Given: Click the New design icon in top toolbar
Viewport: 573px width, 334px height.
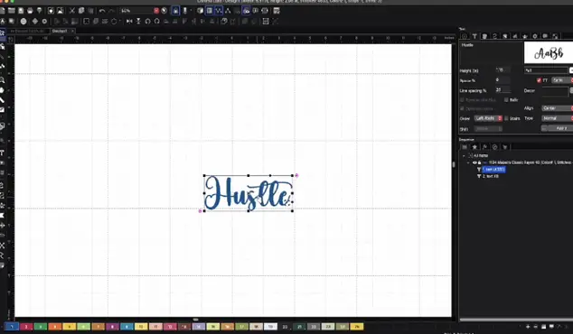Looking at the screenshot, I should pyautogui.click(x=3, y=11).
